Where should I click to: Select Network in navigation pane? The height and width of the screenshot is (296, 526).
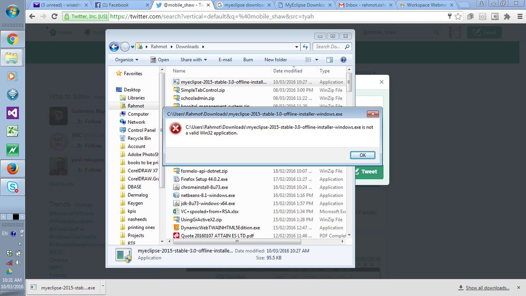click(x=133, y=122)
